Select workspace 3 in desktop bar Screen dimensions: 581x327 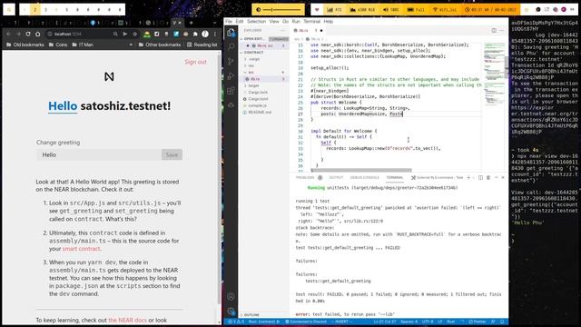pos(45,10)
